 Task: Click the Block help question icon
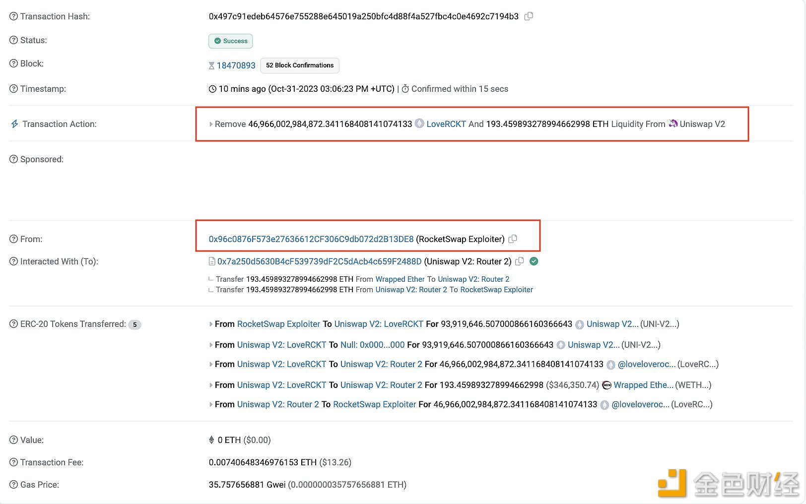click(x=13, y=63)
